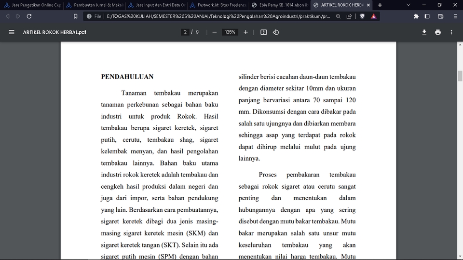
Task: Open the browser main menu
Action: (x=455, y=16)
